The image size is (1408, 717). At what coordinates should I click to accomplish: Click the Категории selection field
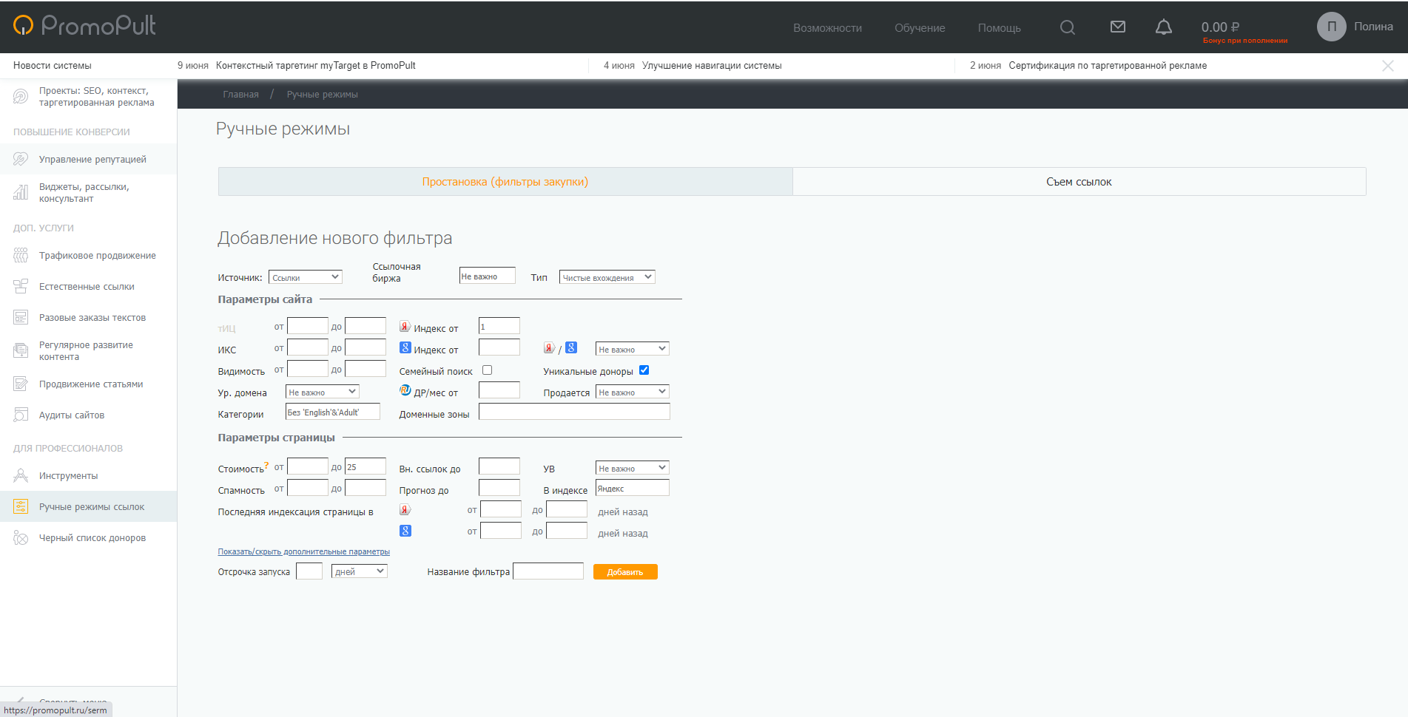point(333,412)
